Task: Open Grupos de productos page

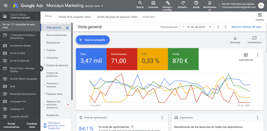Action: point(52,75)
